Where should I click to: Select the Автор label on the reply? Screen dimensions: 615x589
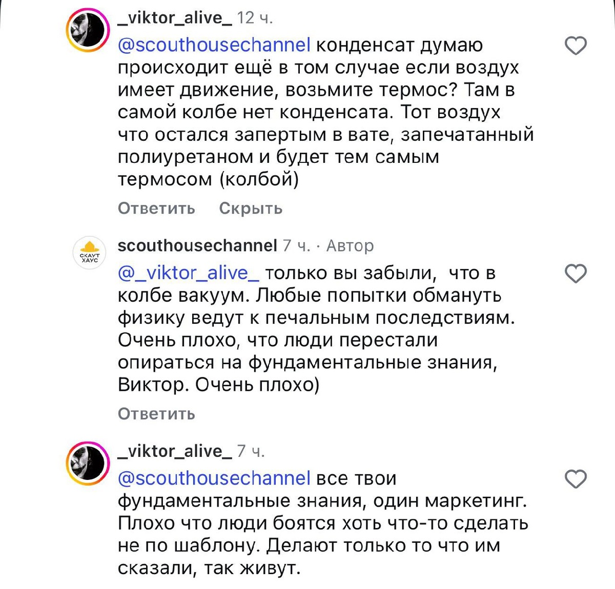coord(351,246)
